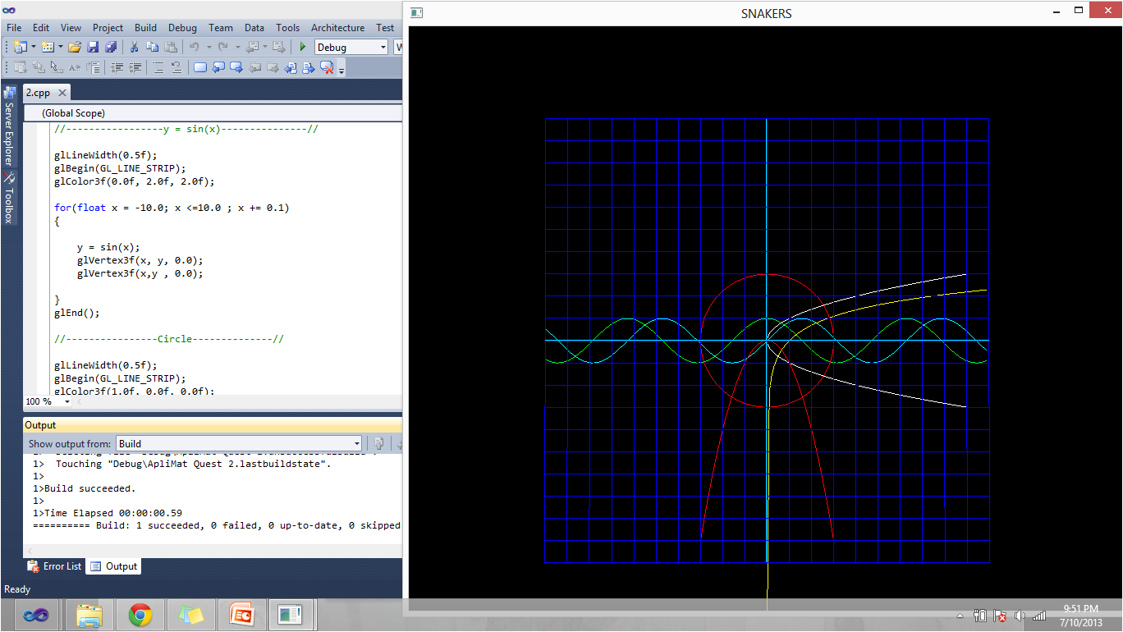This screenshot has width=1123, height=632.
Task: Switch to the Output tab
Action: pos(114,566)
